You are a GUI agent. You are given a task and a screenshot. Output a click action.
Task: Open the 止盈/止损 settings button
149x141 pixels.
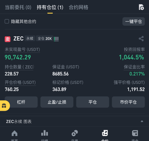[x=57, y=102]
